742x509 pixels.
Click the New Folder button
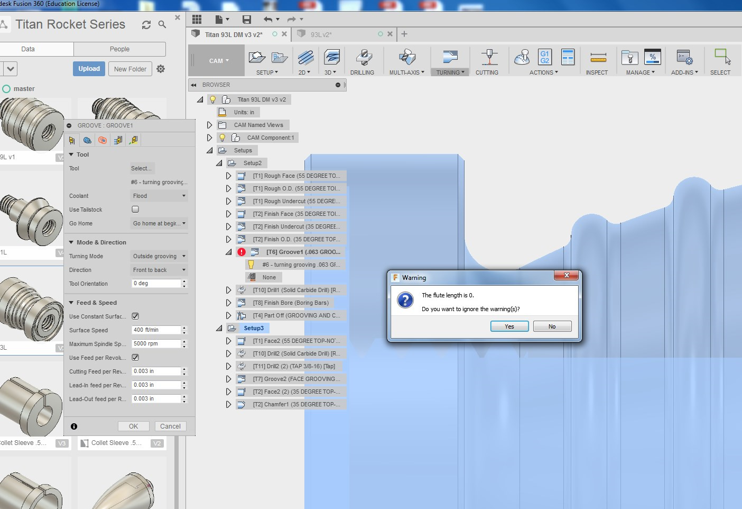coord(130,69)
